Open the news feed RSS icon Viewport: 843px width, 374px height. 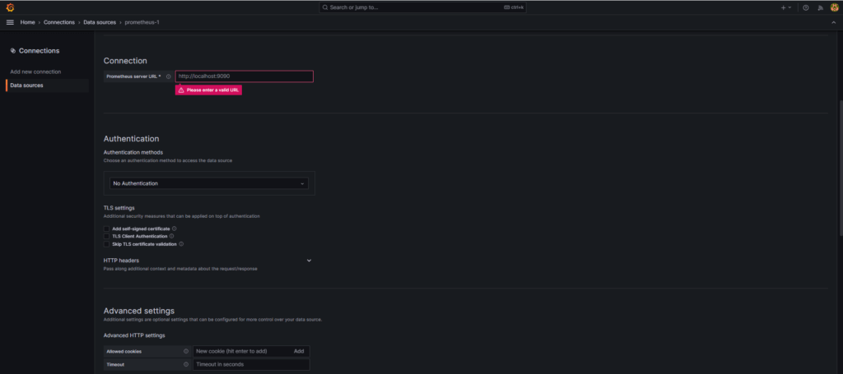(820, 7)
